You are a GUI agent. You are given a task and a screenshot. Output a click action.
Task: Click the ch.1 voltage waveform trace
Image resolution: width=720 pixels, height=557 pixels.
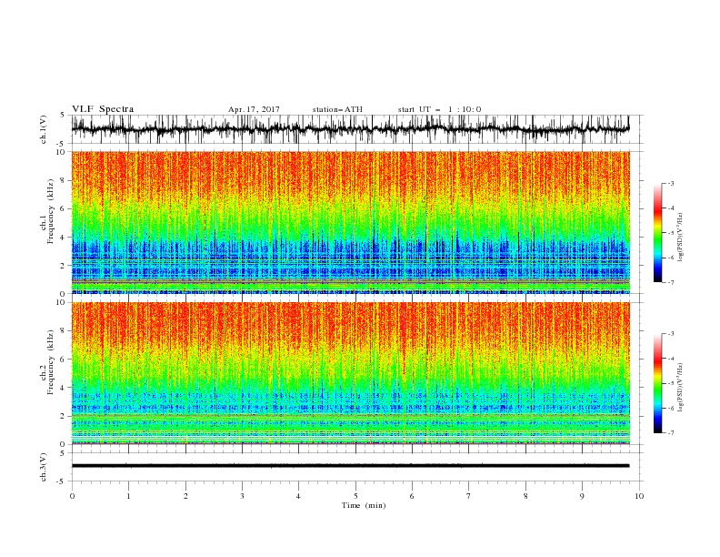point(351,129)
